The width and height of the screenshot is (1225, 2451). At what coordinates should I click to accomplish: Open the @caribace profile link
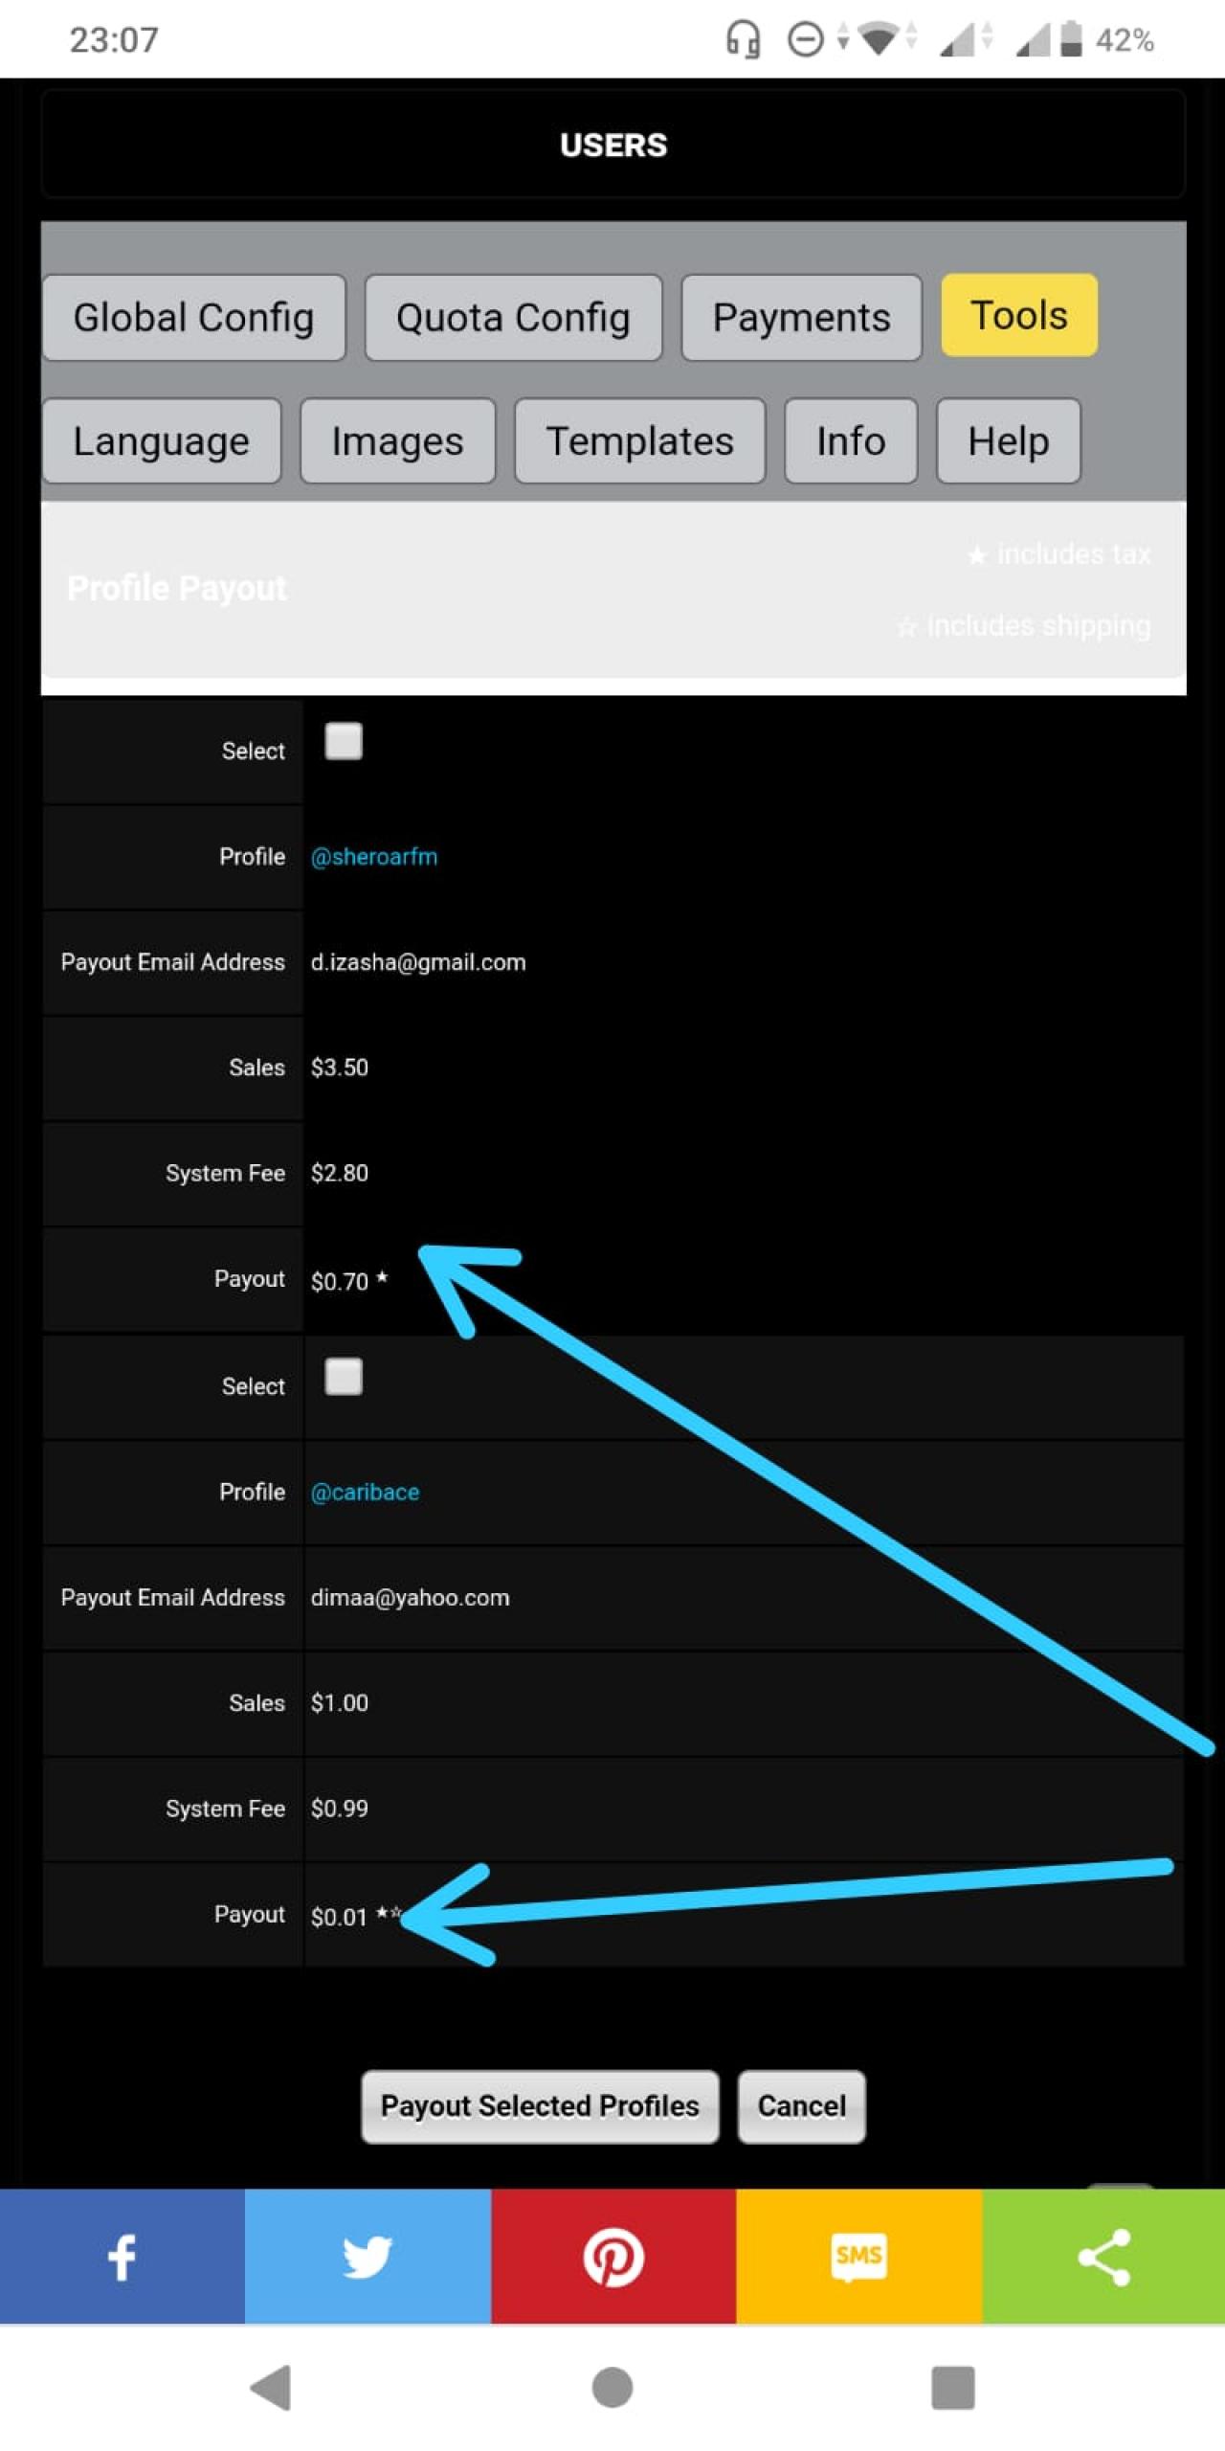click(x=365, y=1491)
